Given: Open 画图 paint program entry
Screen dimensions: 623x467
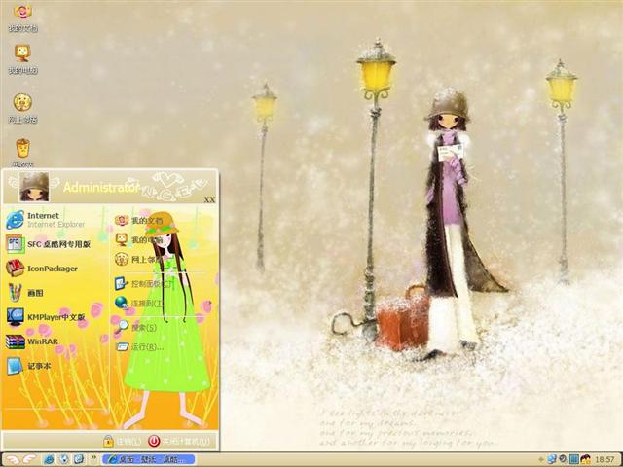Looking at the screenshot, I should point(24,293).
